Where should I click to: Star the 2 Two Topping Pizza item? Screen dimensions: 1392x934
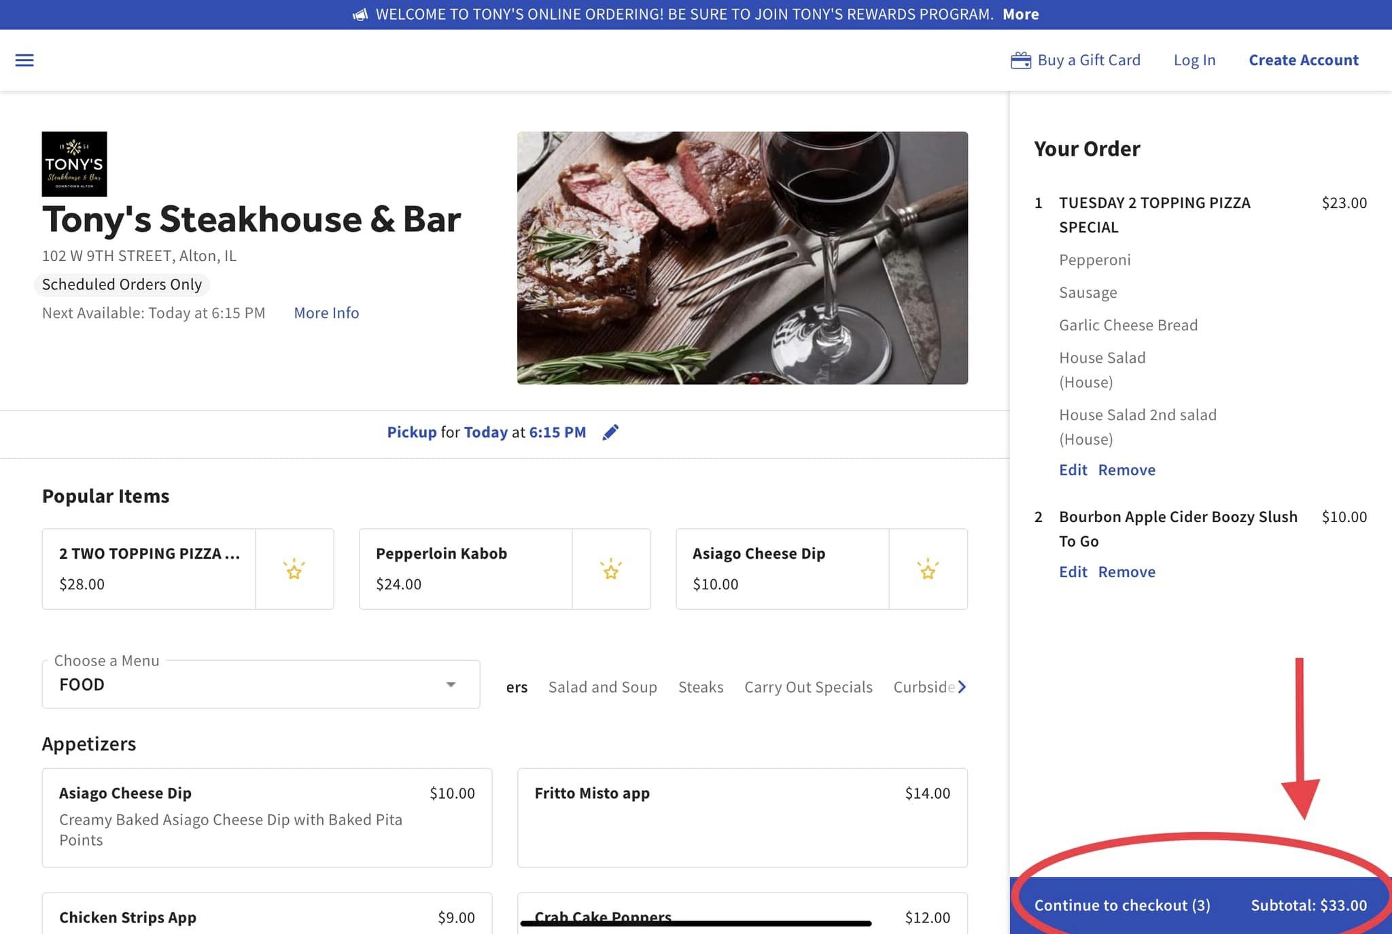[x=294, y=569]
